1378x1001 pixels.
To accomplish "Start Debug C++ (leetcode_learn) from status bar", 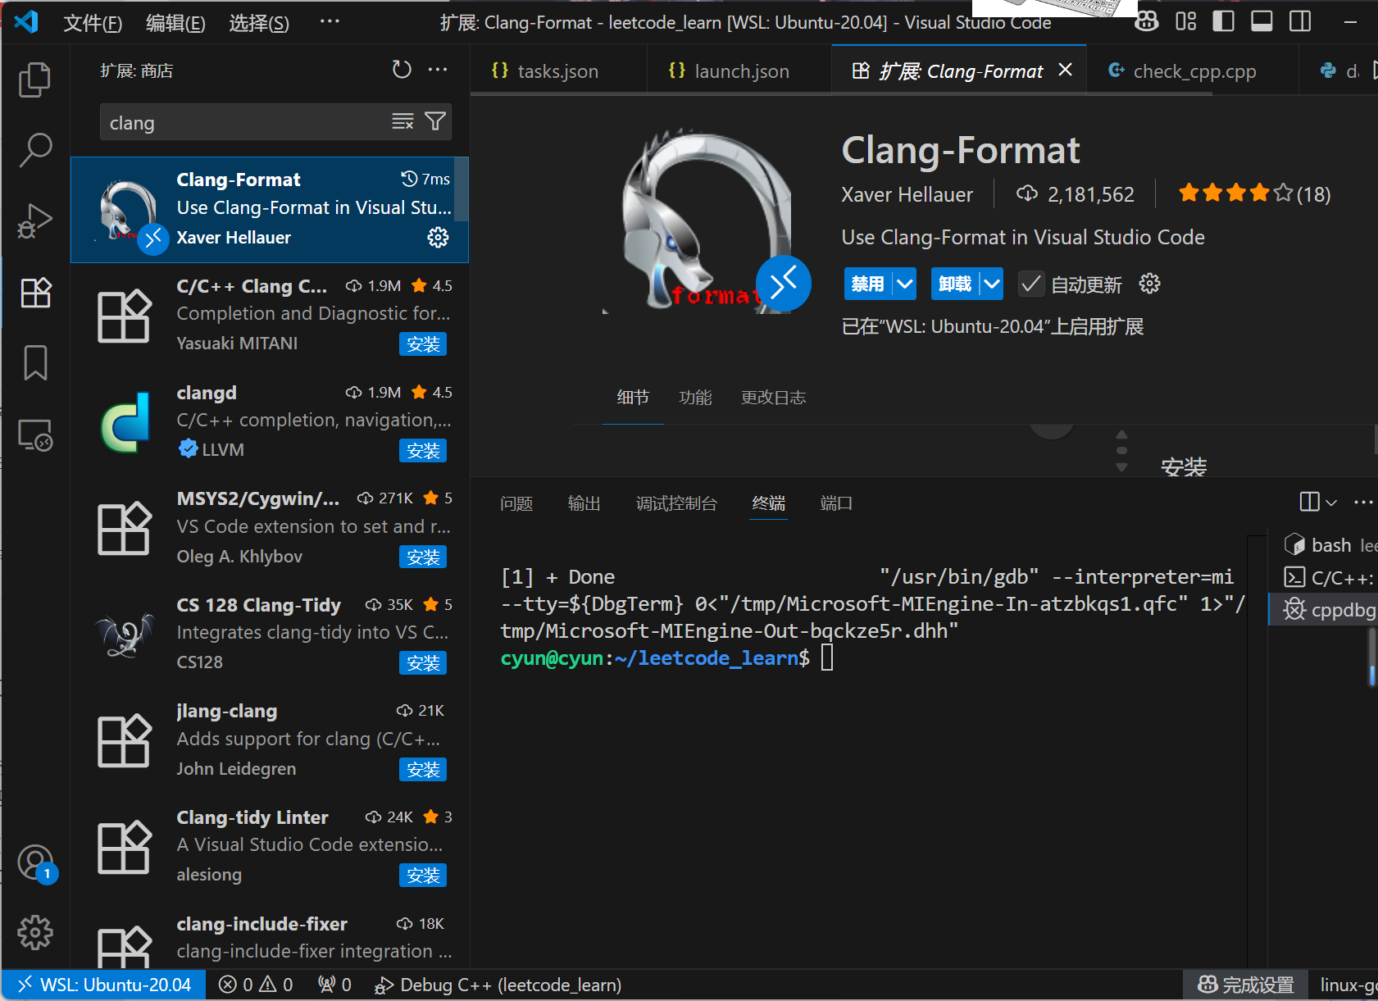I will click(498, 985).
